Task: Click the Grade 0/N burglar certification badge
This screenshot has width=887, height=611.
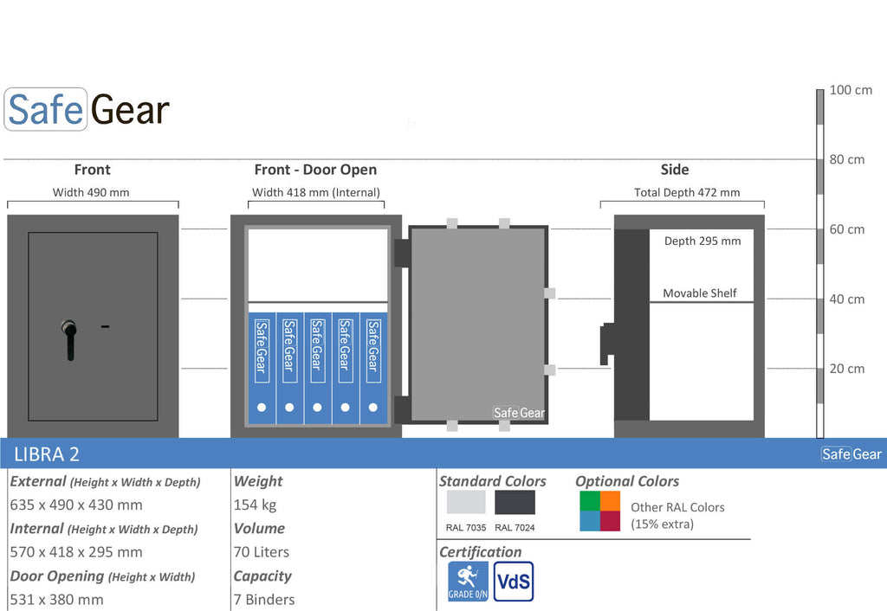Action: (x=468, y=581)
